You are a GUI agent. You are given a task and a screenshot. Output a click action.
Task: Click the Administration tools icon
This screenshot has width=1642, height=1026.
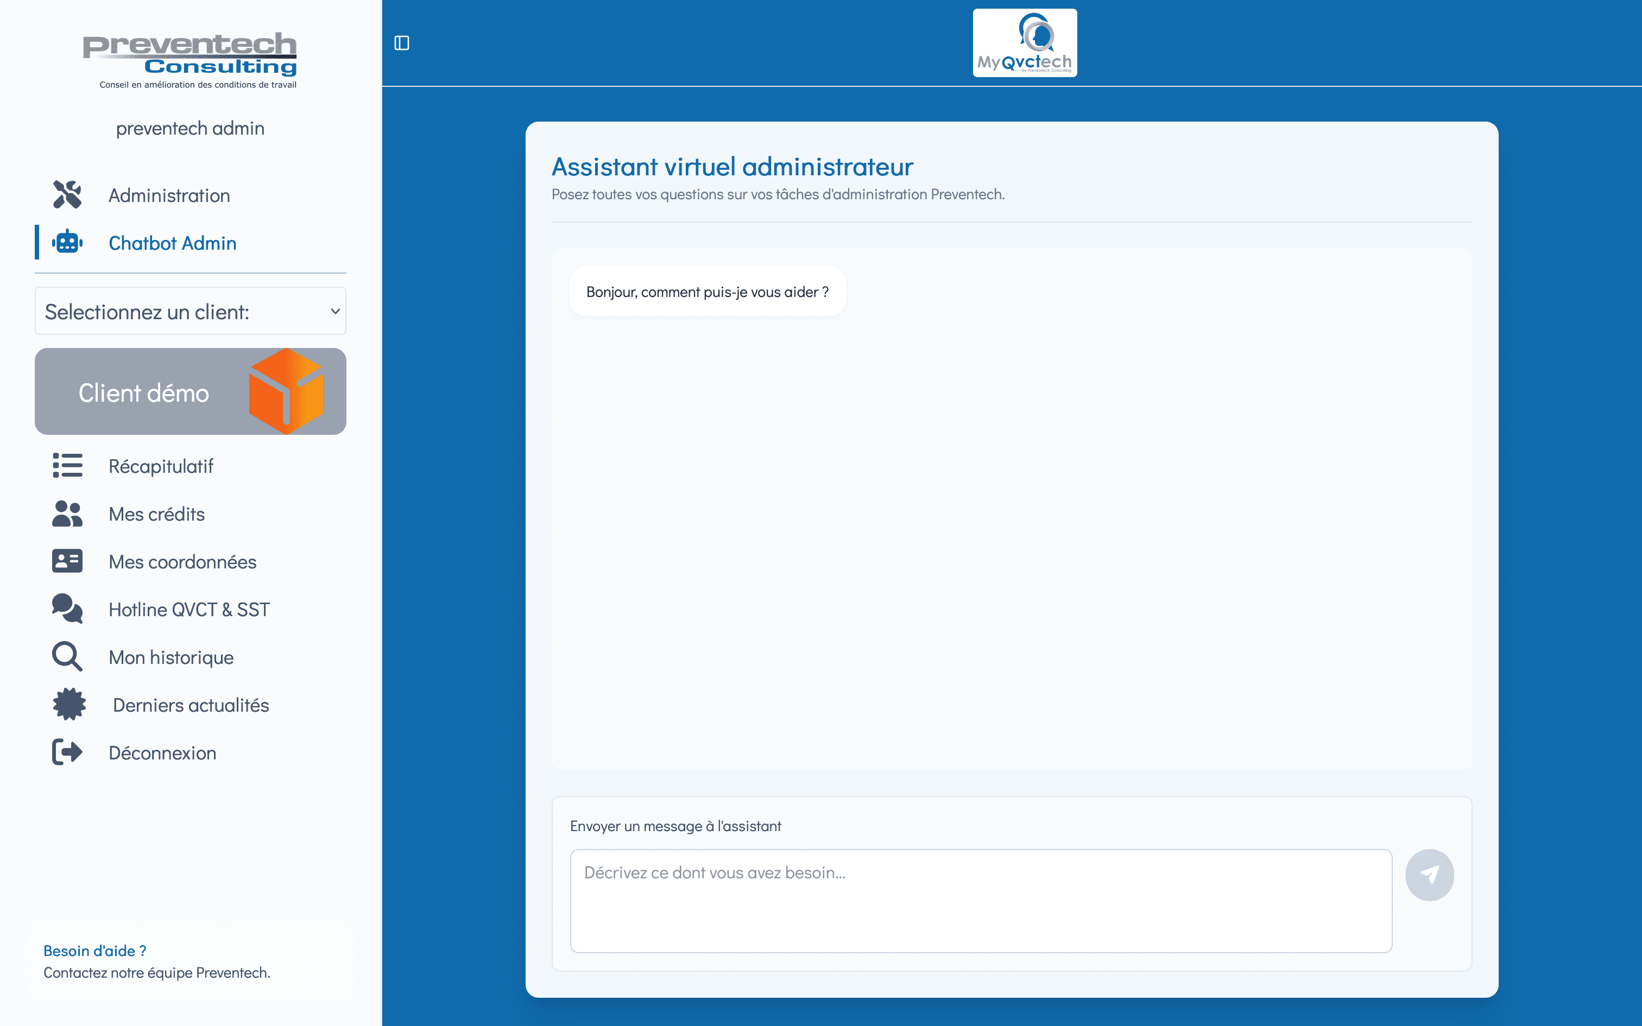click(x=67, y=195)
